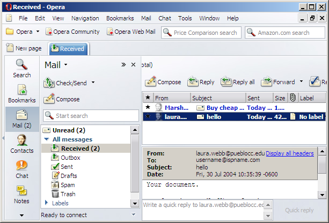Viewport: 329px width, 223px height.
Task: Open the Bookmarks menu
Action: (120, 18)
